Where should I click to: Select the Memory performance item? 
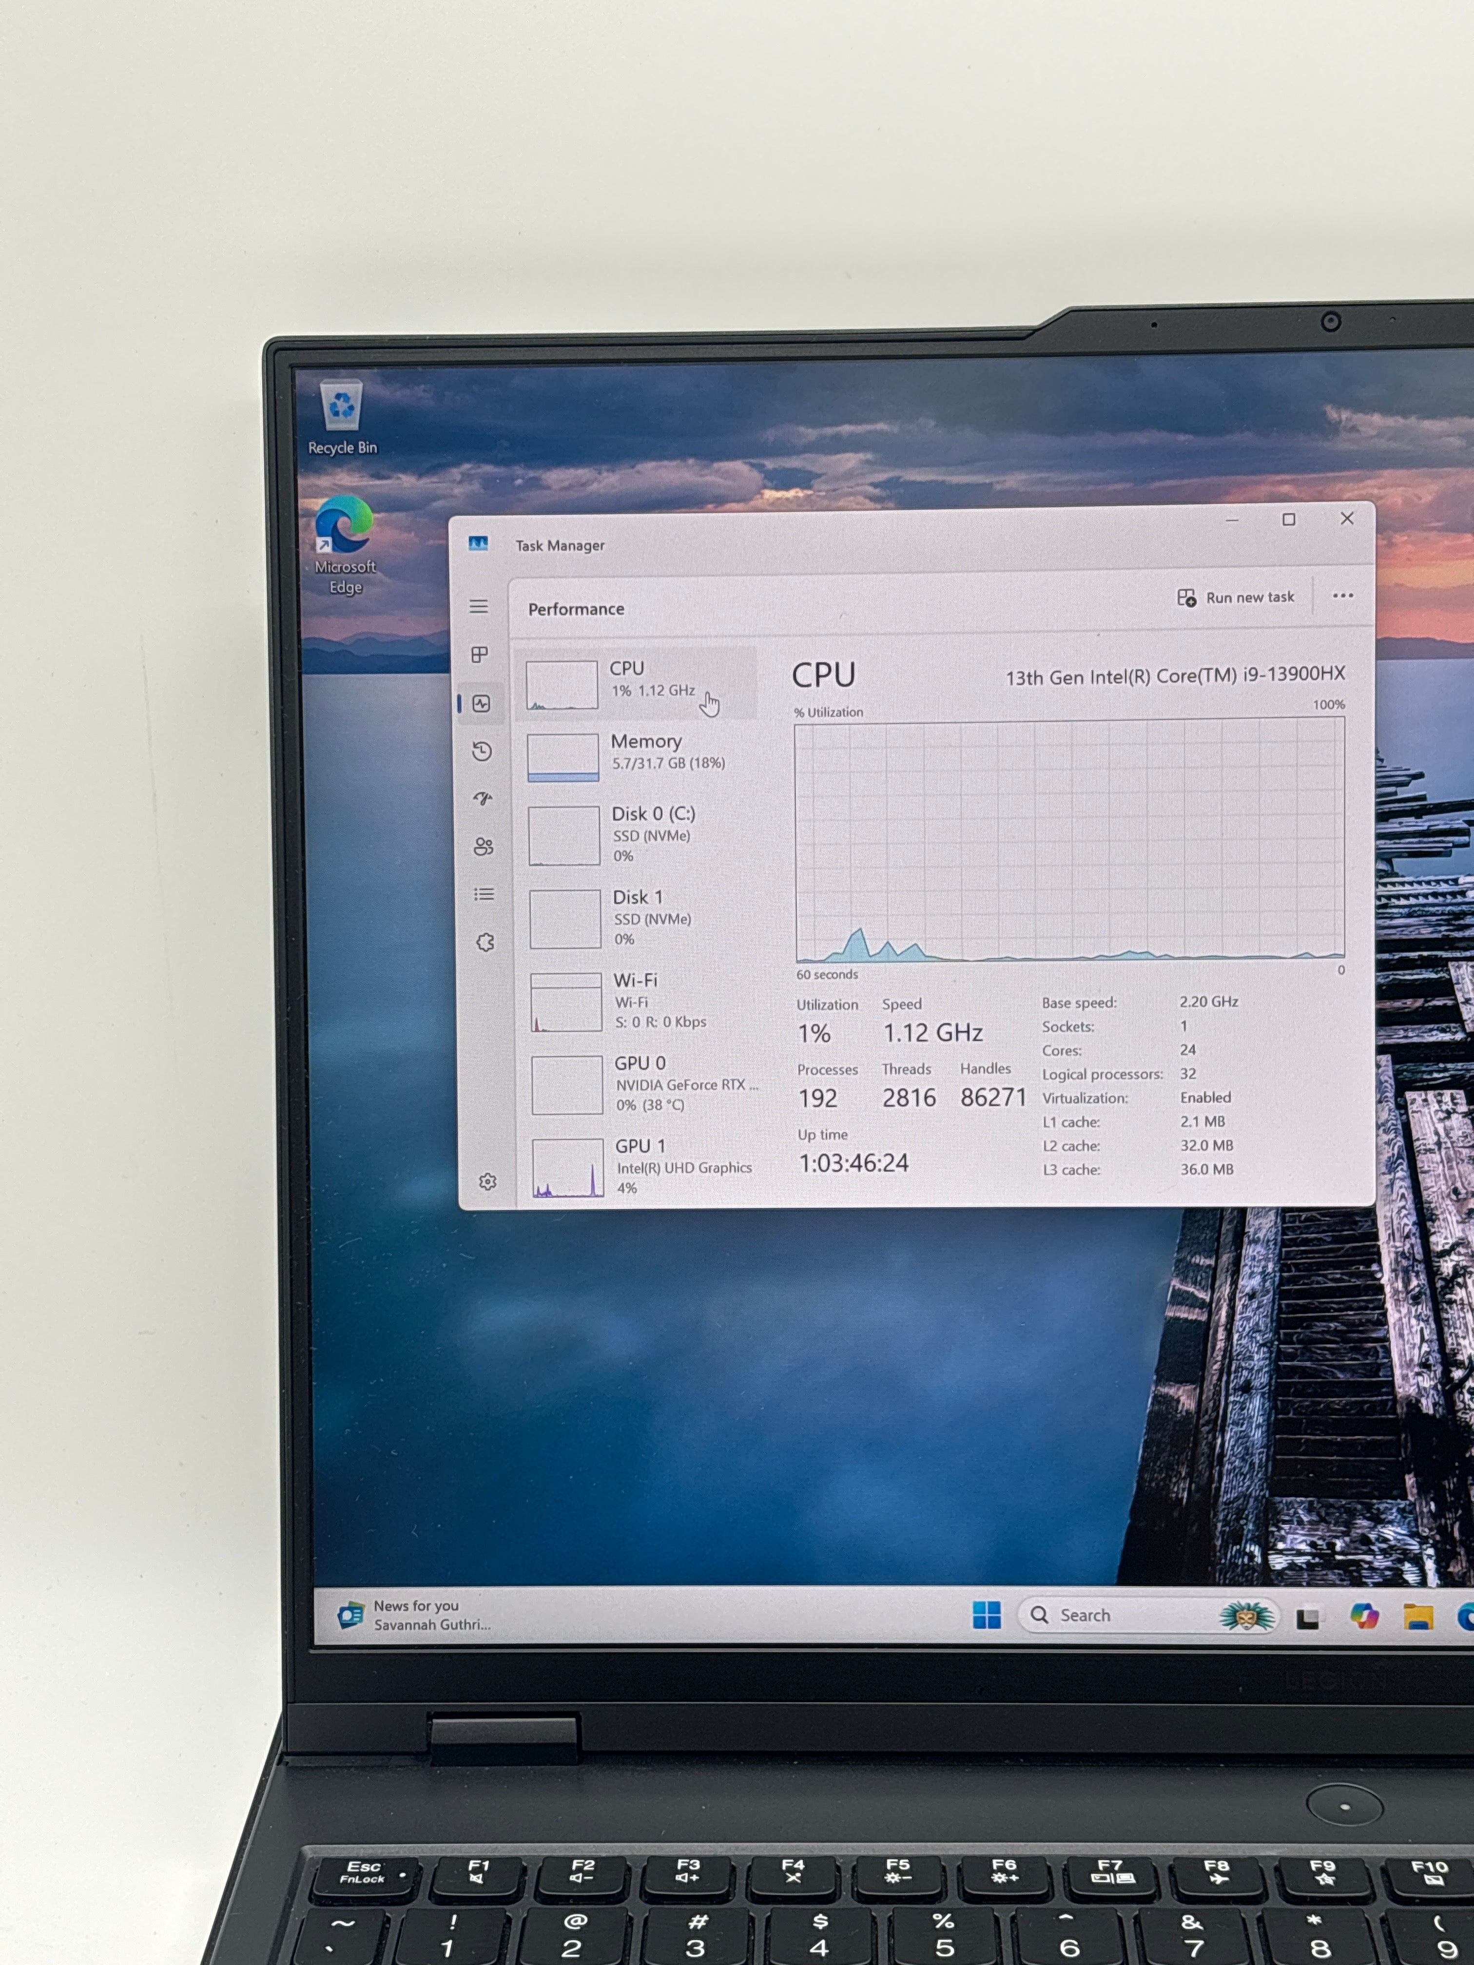[x=638, y=756]
